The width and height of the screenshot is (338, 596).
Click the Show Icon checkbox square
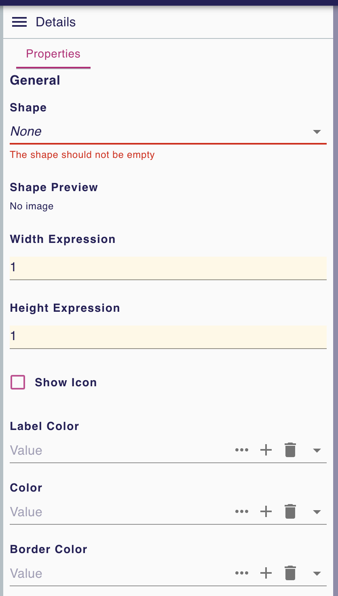click(18, 382)
